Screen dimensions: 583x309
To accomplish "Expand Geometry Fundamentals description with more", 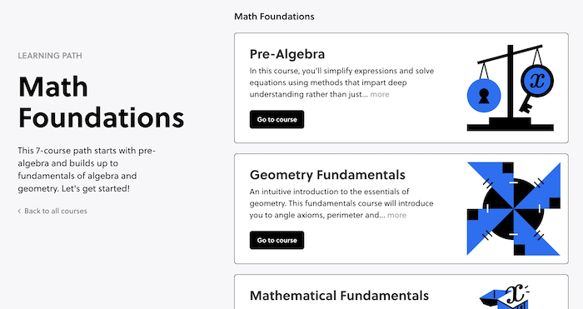I will [x=396, y=215].
